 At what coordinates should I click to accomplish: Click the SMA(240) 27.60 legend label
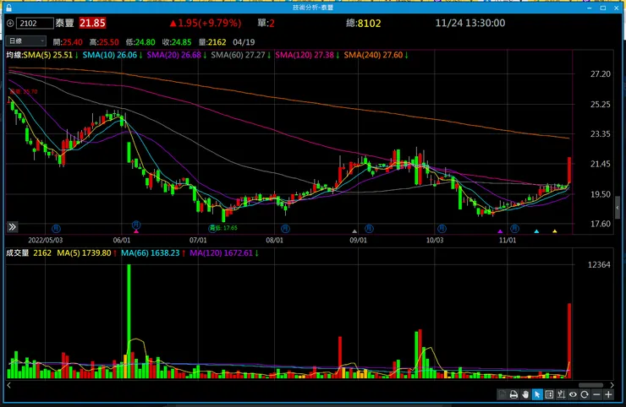click(x=373, y=55)
